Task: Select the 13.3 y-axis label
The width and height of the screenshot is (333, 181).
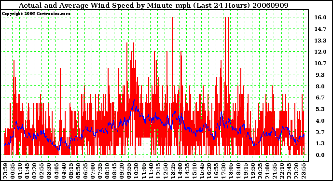Action: tap(320, 41)
